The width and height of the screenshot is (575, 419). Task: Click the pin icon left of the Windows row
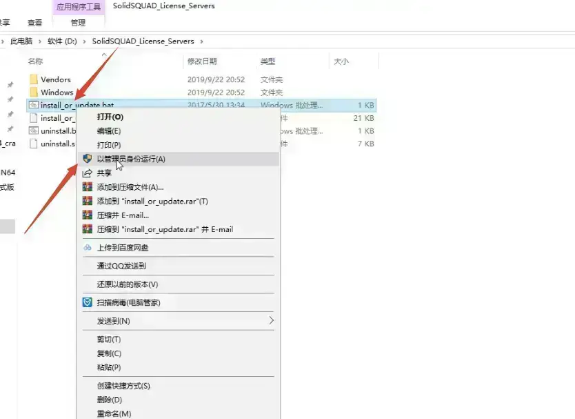coord(10,99)
